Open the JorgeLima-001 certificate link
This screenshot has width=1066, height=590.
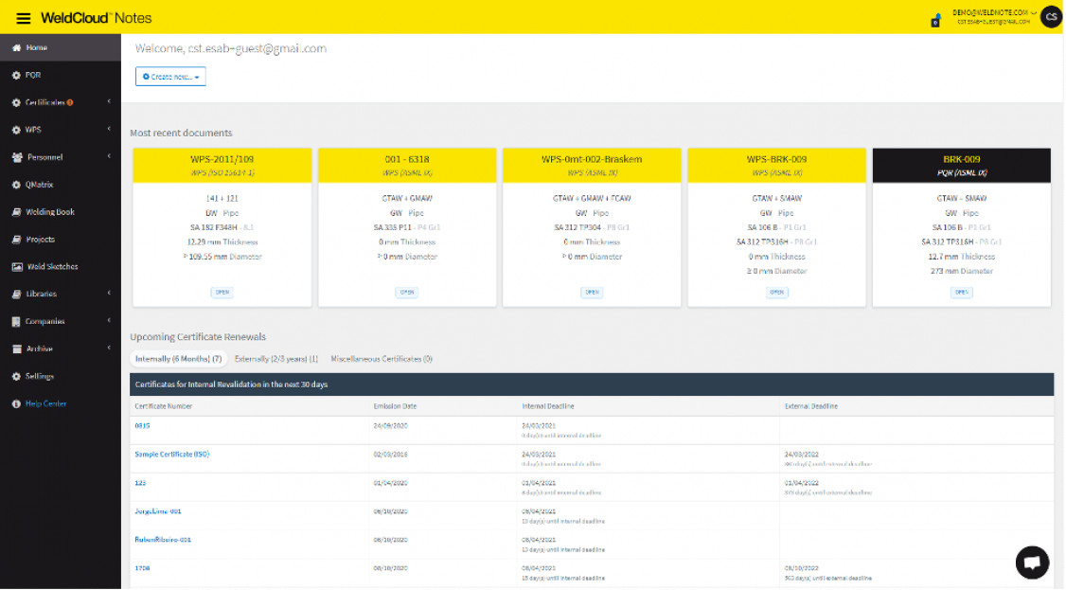coord(157,510)
